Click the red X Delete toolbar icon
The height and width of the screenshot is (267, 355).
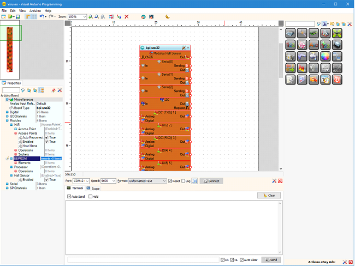127,17
